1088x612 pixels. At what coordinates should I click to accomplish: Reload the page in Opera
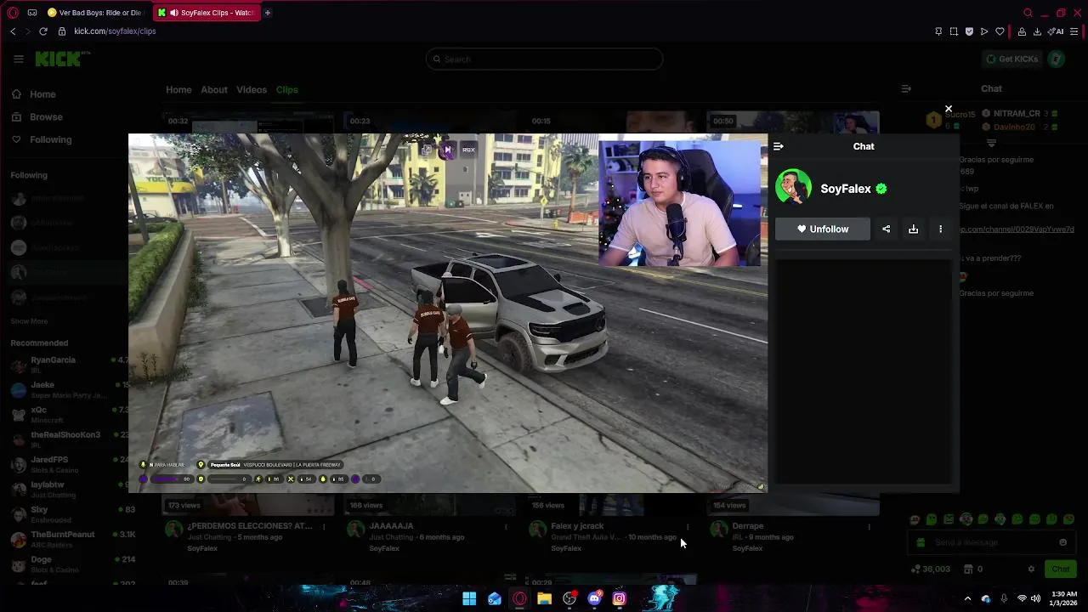tap(42, 31)
